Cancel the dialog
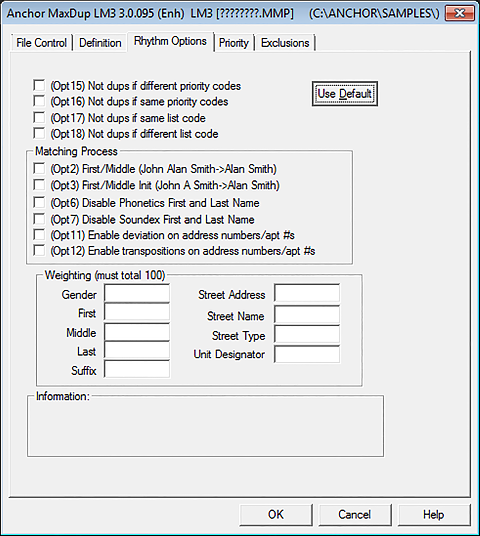Screen dimensions: 480x536 pos(355,514)
